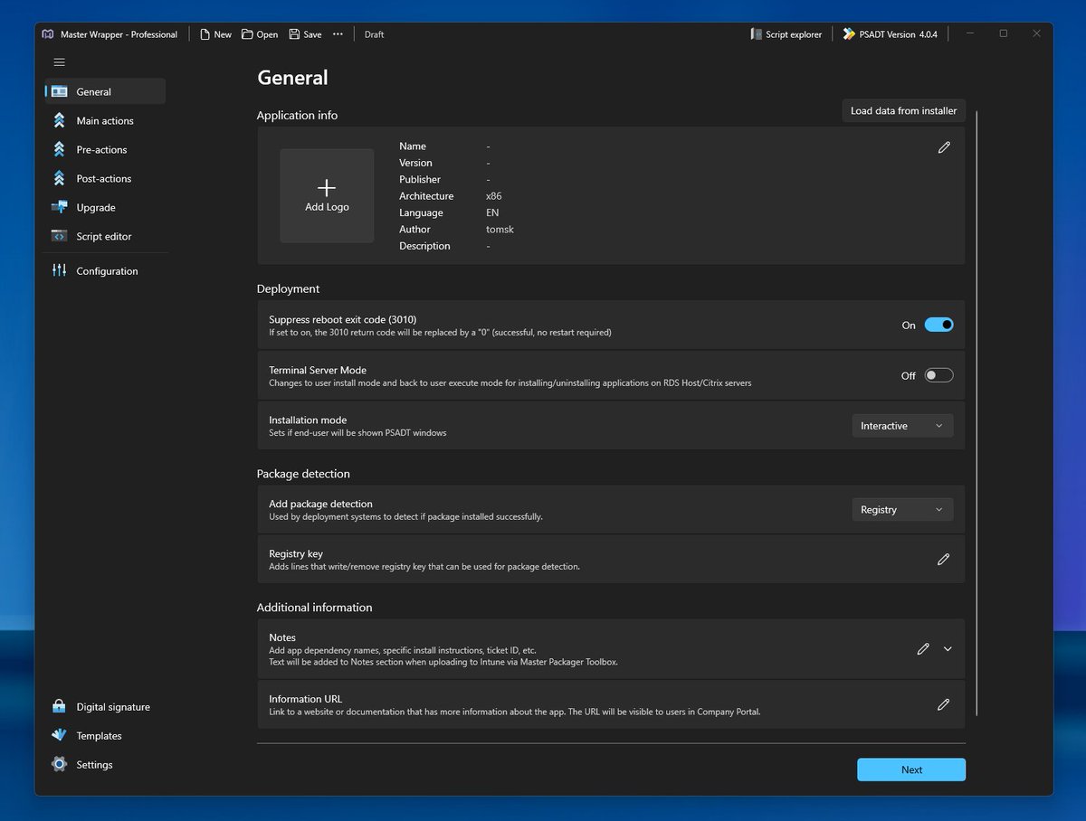Go to the Main actions page

point(105,120)
